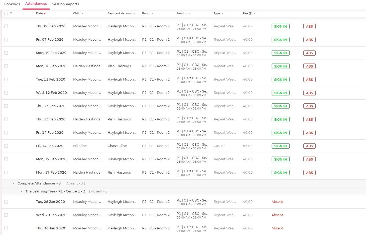
Task: Mark Nil Kline absent with ABS button
Action: pyautogui.click(x=309, y=146)
